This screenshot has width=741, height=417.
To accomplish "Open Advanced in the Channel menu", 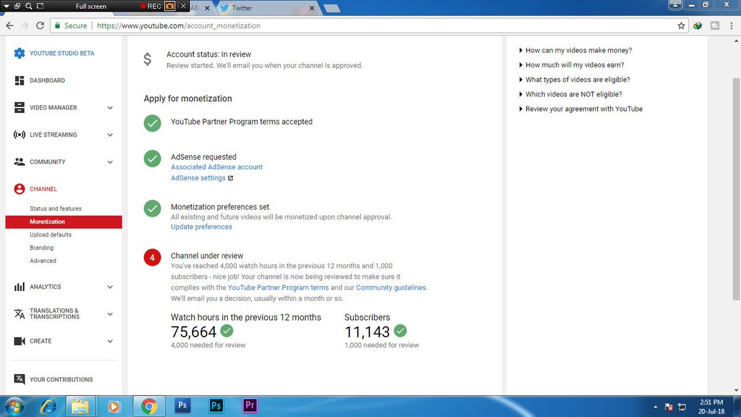I will click(x=43, y=261).
